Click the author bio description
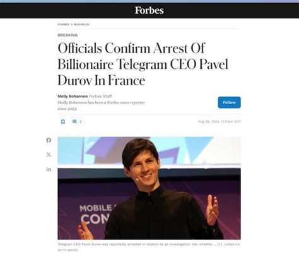The width and height of the screenshot is (299, 259). [x=101, y=105]
